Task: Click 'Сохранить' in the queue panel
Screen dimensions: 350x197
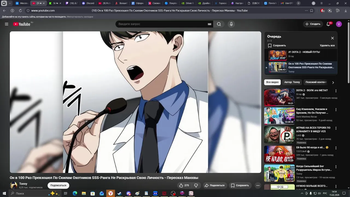Action: click(x=277, y=45)
